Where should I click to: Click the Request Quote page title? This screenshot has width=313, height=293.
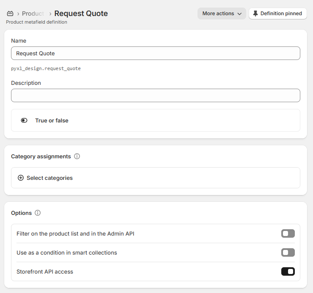(x=81, y=14)
